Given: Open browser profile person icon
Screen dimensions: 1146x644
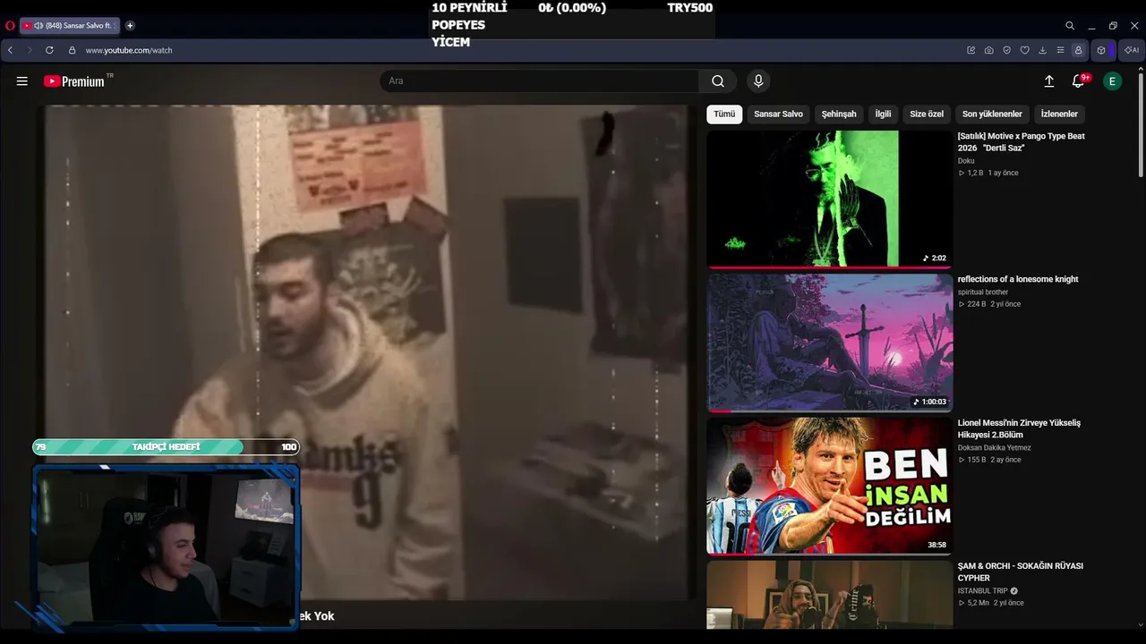Looking at the screenshot, I should click(x=1078, y=50).
